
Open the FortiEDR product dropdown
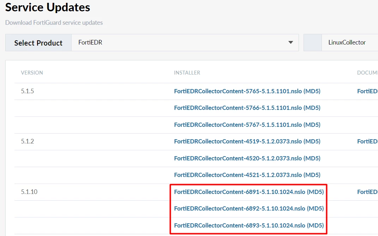[x=185, y=42]
